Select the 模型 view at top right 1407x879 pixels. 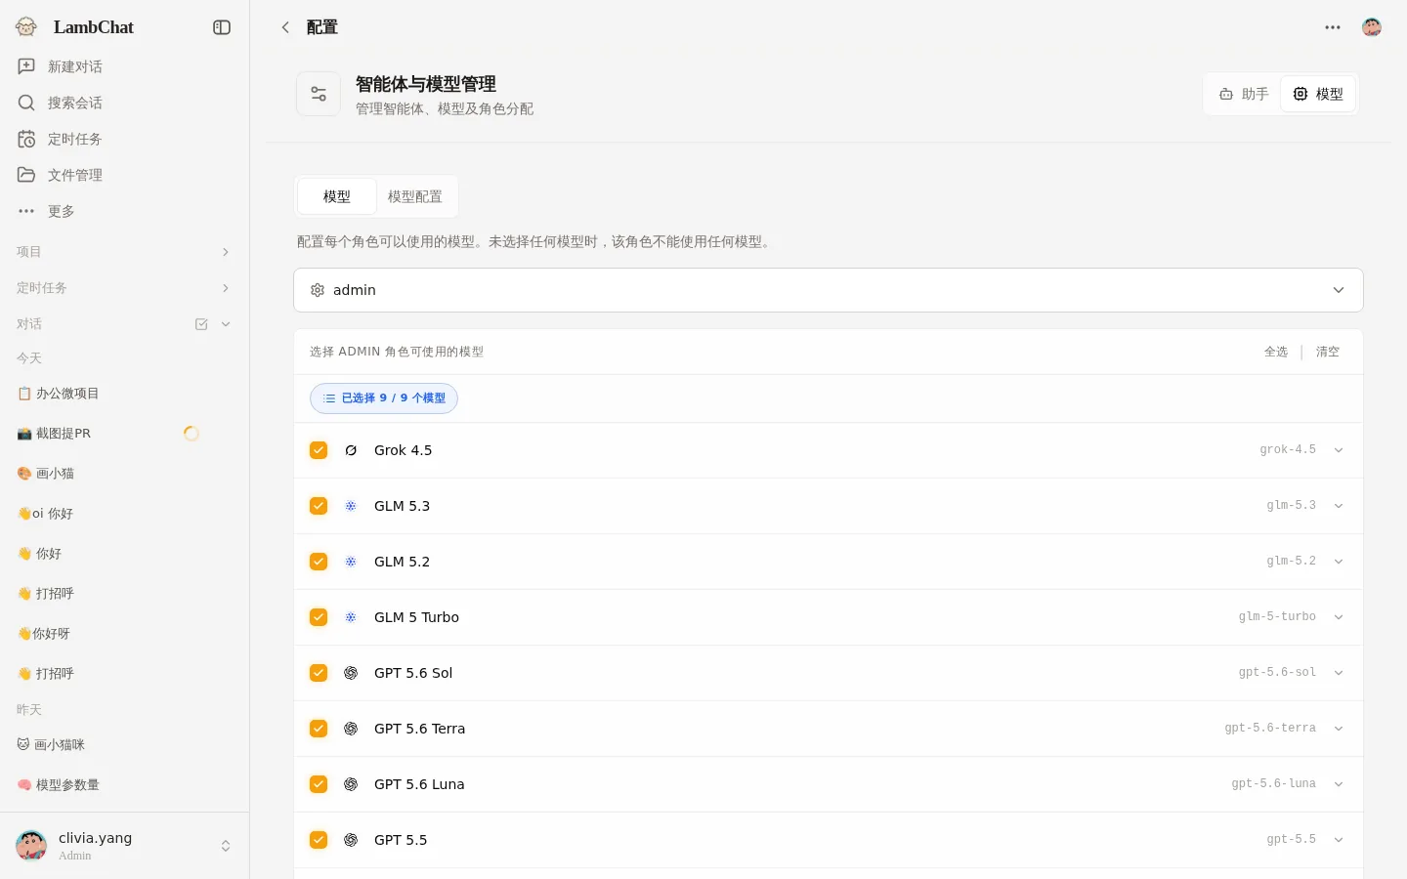1318,94
